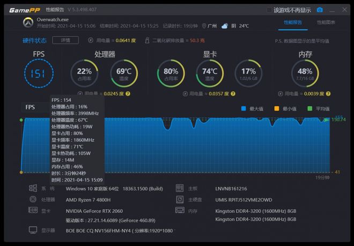Click NVIDIA GeForce RTX 2060 text
Image resolution: width=354 pixels, height=246 pixels.
[94, 211]
